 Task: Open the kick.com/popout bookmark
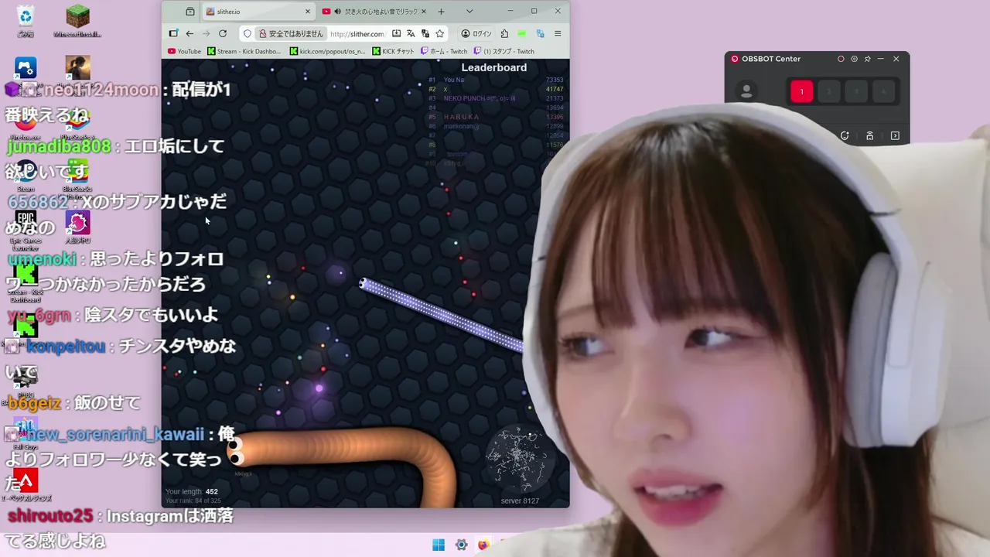(327, 51)
